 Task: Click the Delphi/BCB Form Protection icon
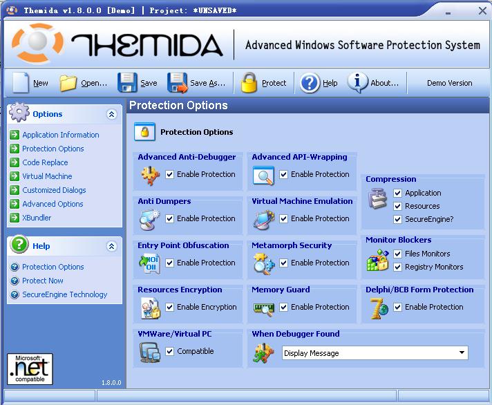379,308
